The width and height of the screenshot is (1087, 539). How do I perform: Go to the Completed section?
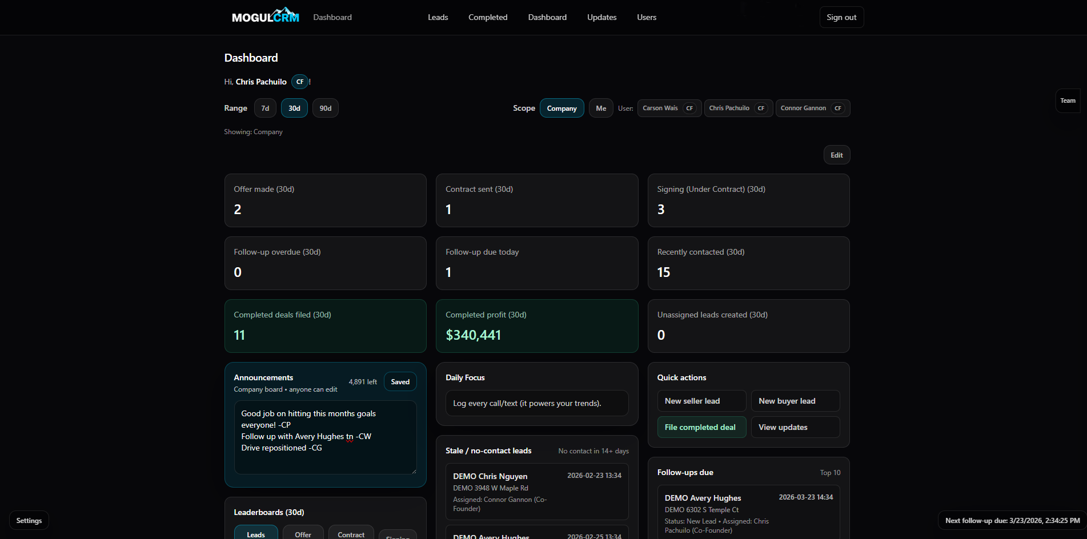(487, 17)
